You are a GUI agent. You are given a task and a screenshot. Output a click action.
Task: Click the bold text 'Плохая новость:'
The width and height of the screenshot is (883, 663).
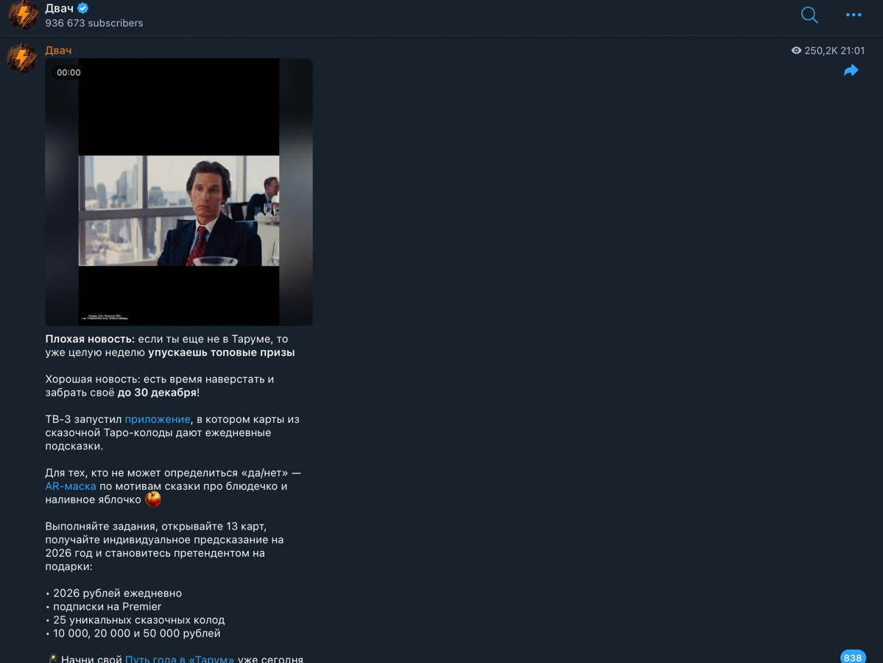(x=90, y=339)
